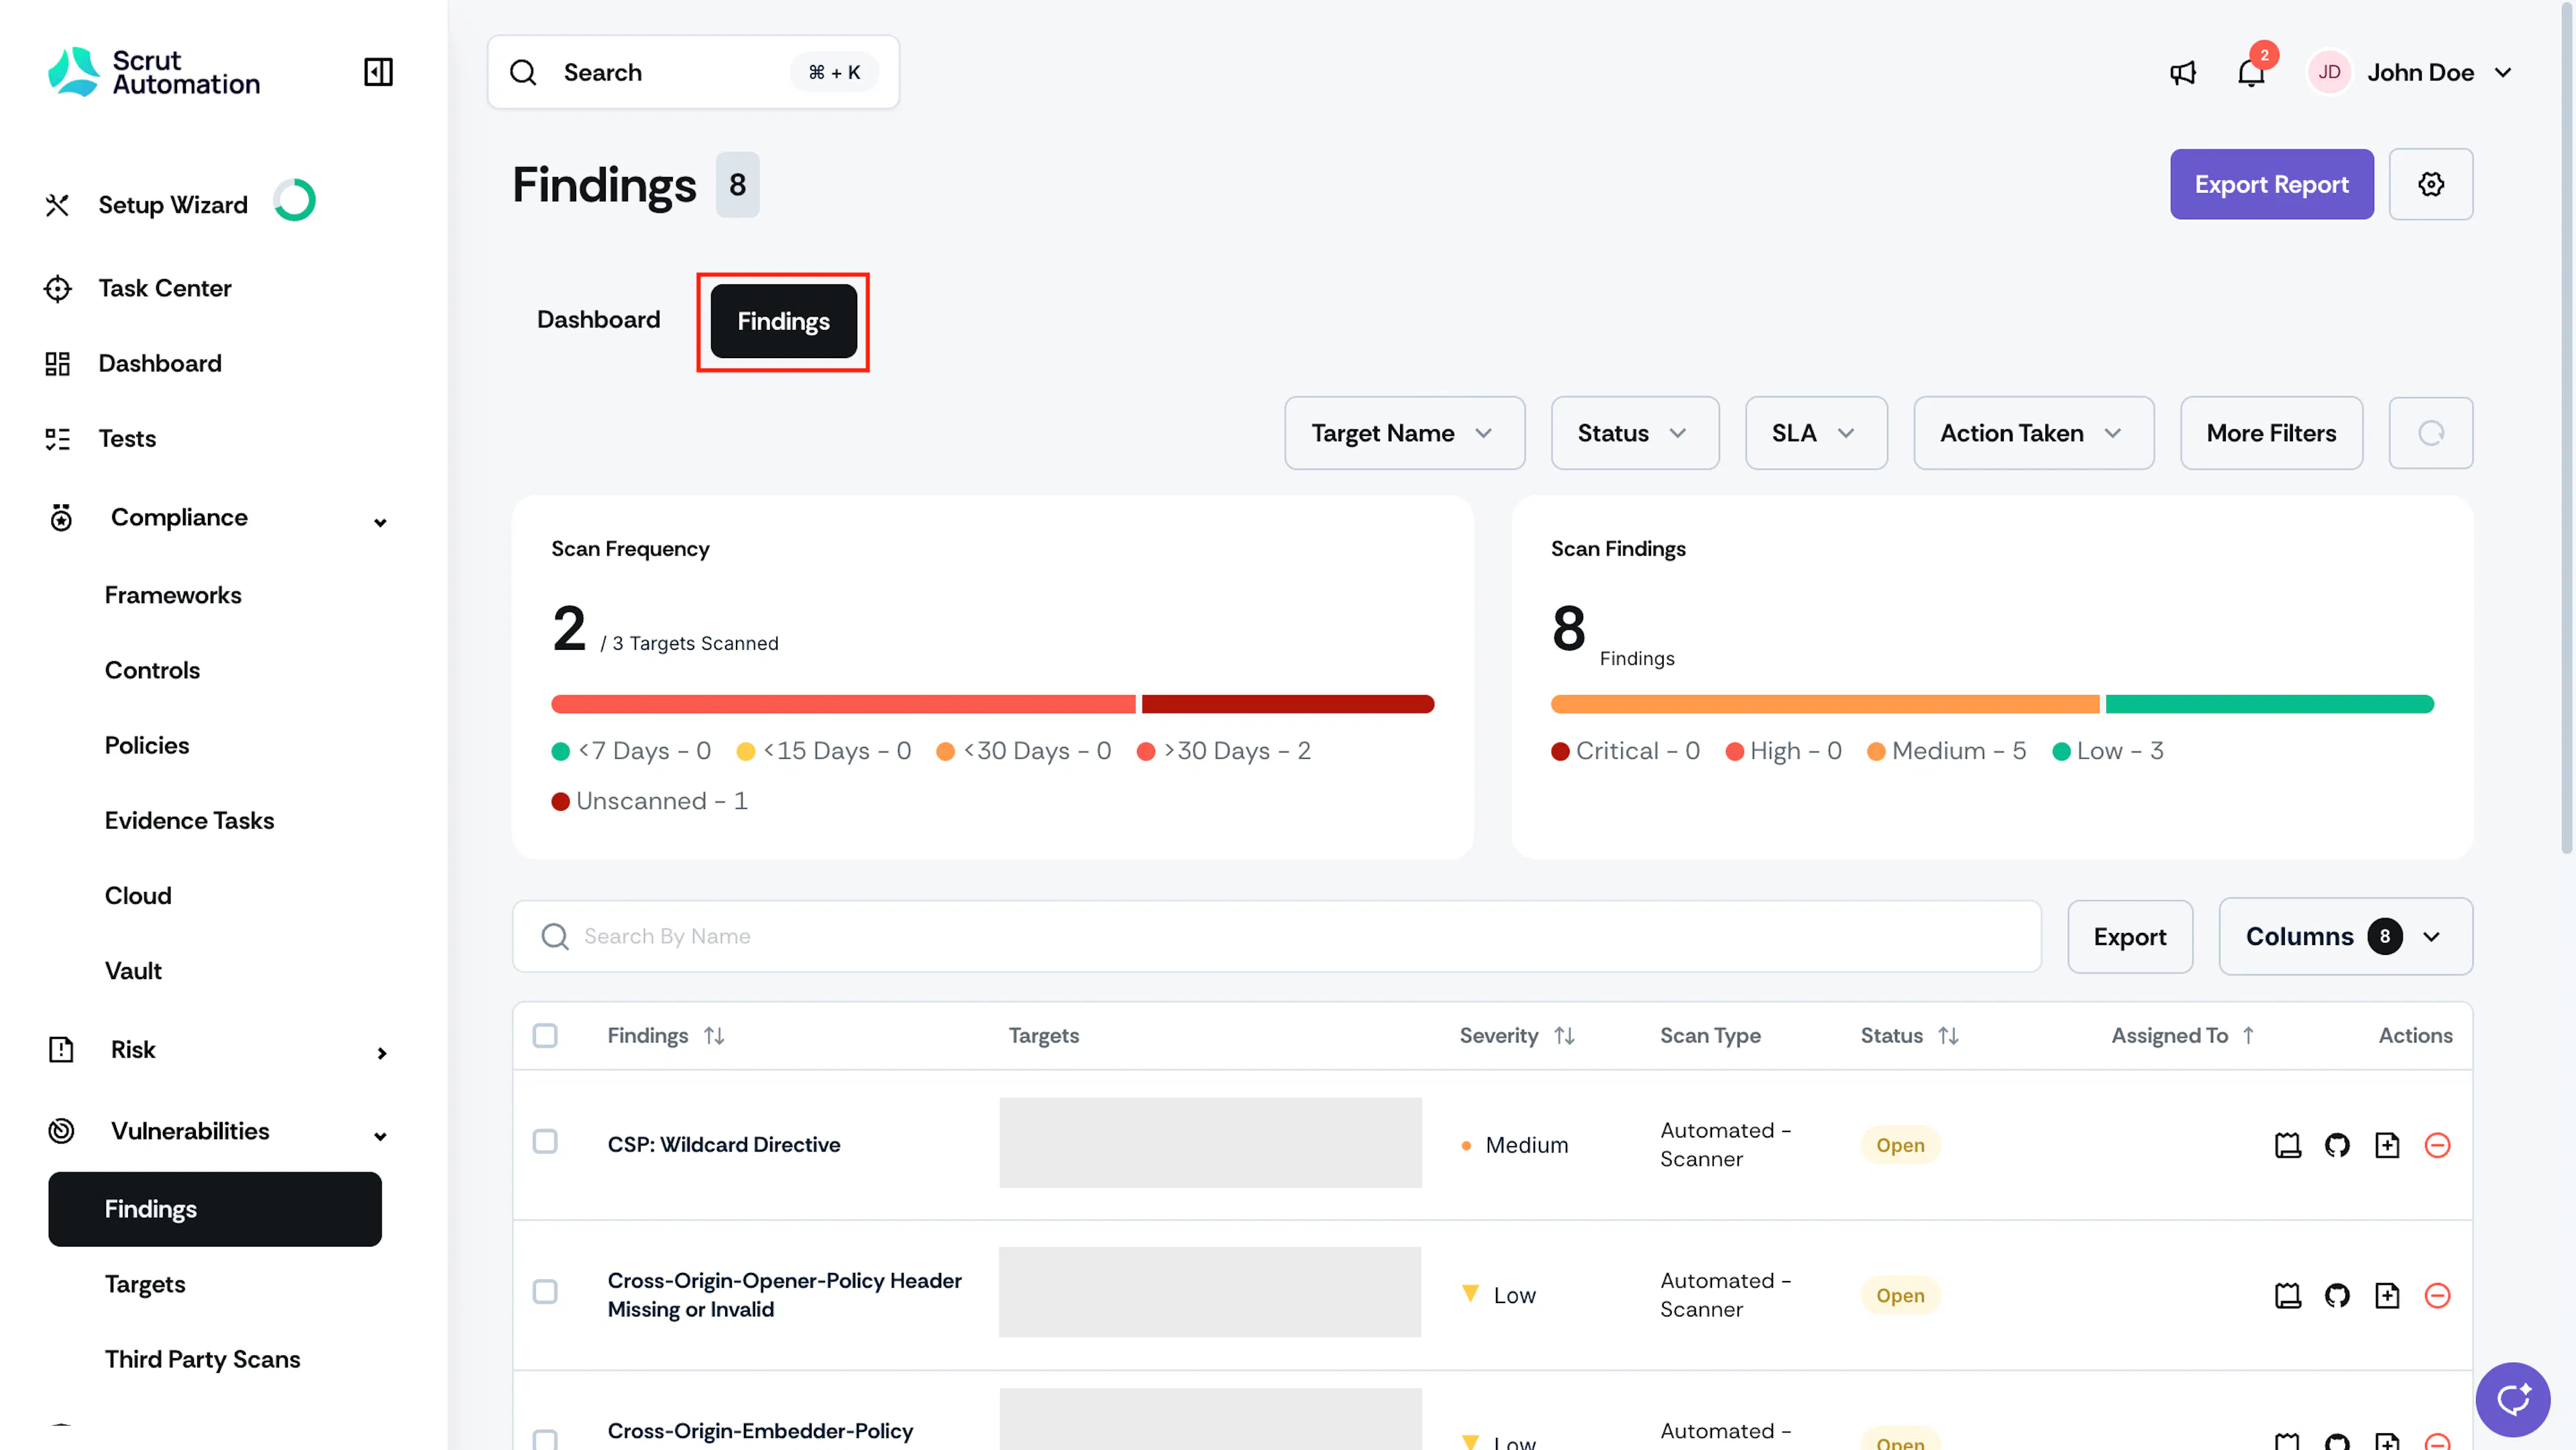Open the findings settings gear

[x=2431, y=184]
